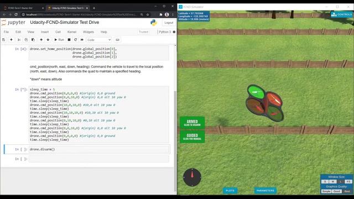The width and height of the screenshot is (354, 199).
Task: Open the command palette keyboard icon
Action: pyautogui.click(x=117, y=40)
